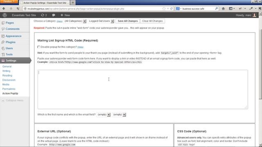Click the search magnifier icon

tap(217, 9)
